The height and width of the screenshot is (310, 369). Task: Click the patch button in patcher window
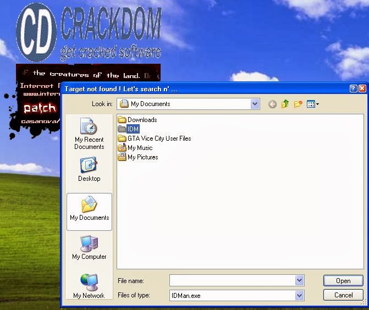[40, 108]
